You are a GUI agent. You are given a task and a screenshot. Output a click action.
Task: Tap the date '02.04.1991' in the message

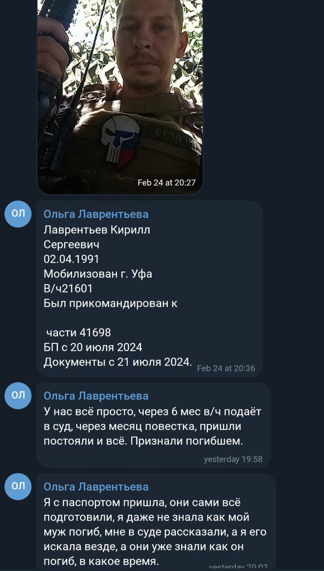[71, 259]
